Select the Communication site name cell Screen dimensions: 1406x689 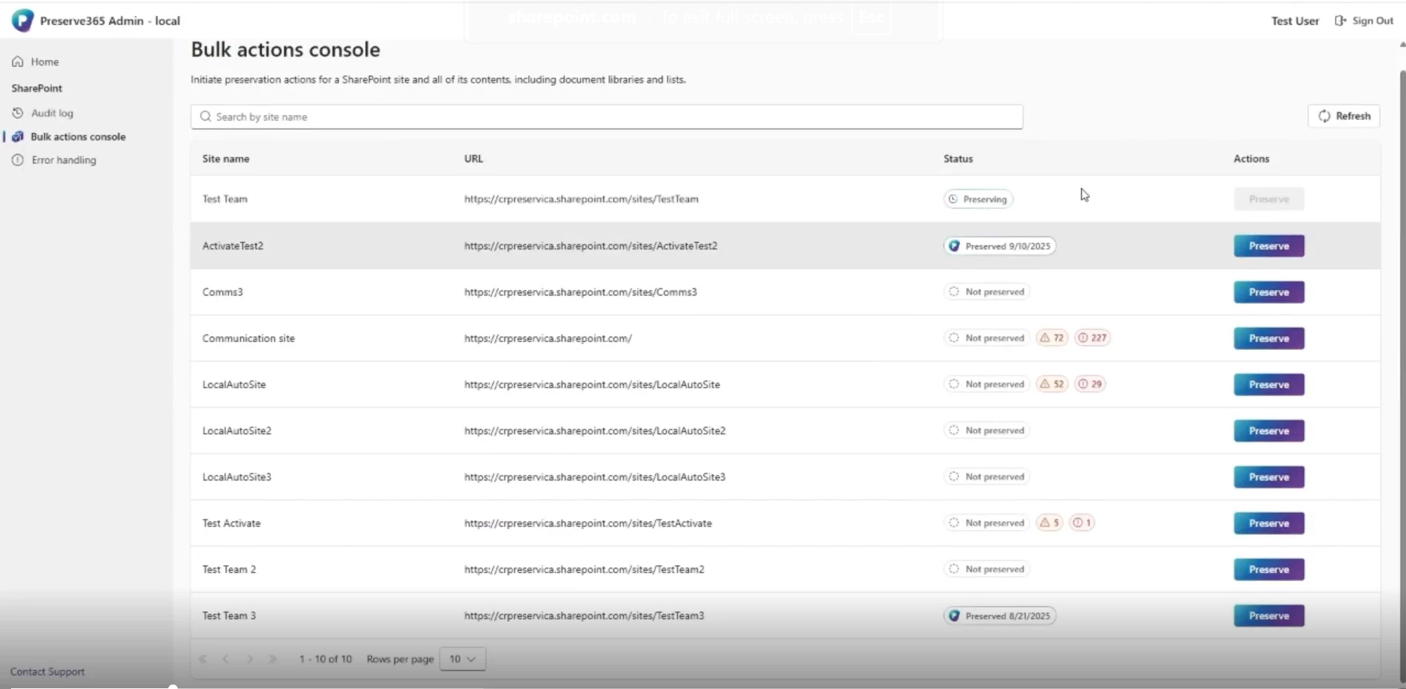coord(248,338)
